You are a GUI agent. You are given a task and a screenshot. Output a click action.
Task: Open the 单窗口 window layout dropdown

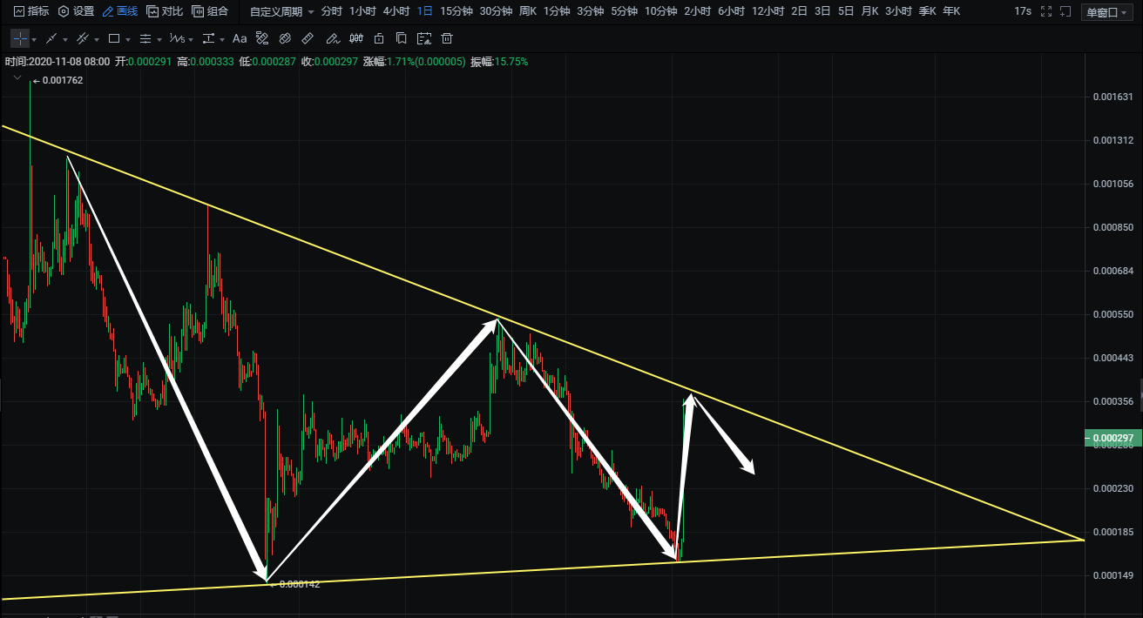coord(1106,12)
